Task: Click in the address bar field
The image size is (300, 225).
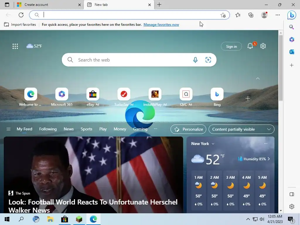Action: coord(129,15)
